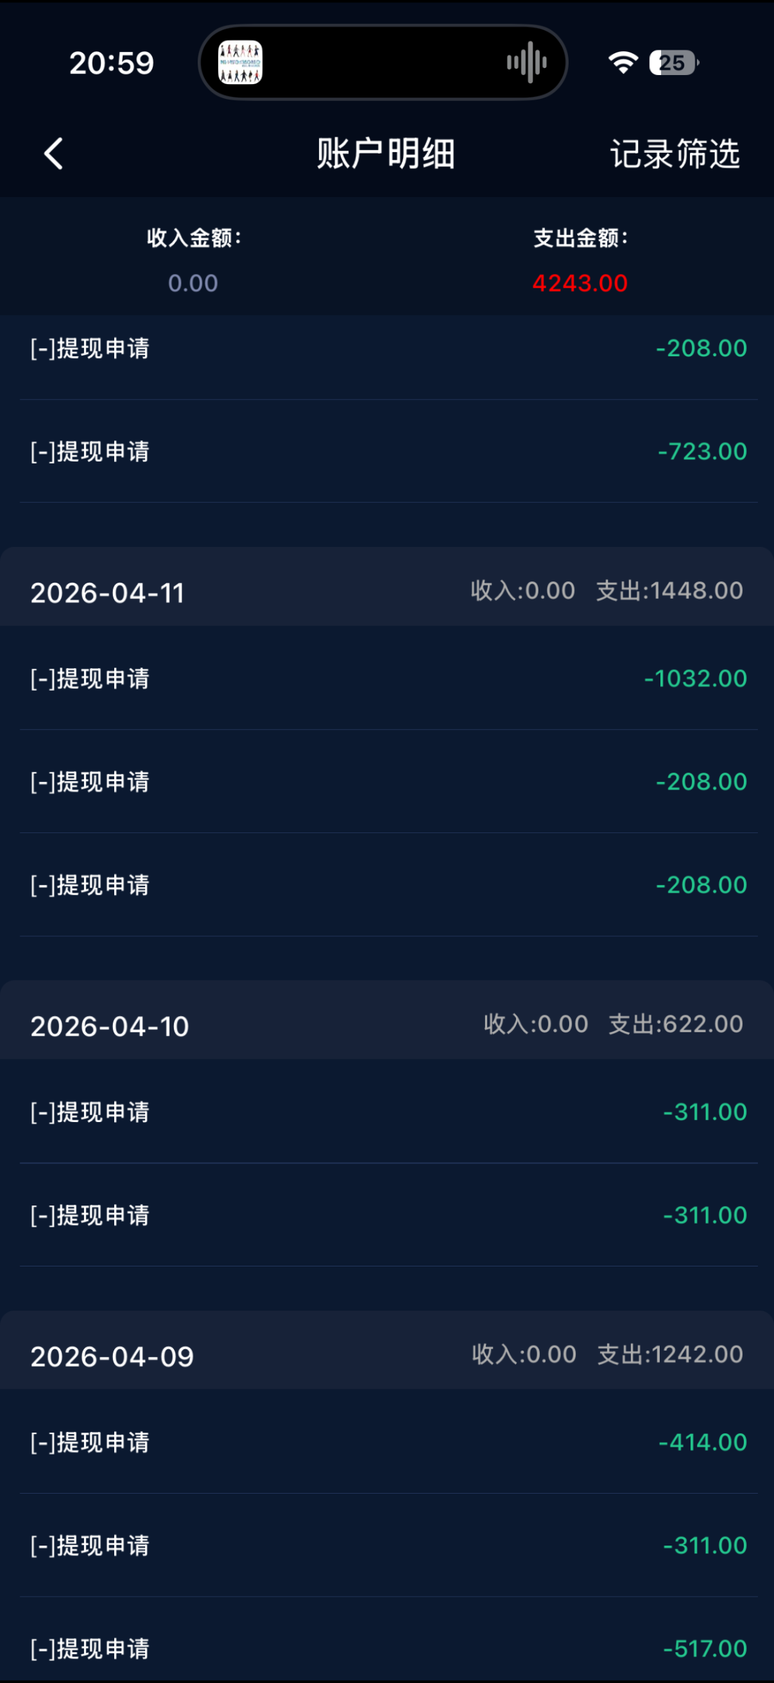
Task: Select the 2026-04-10 date header
Action: pyautogui.click(x=109, y=1027)
